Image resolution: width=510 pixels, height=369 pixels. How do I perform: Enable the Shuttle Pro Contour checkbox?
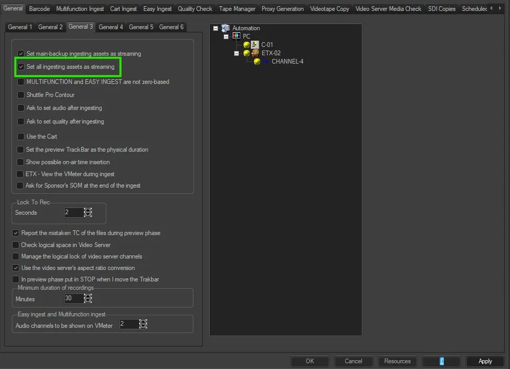coord(21,95)
